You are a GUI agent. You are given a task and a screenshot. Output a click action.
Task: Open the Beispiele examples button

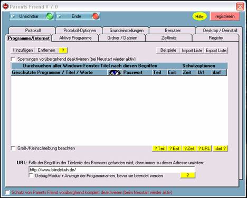click(168, 50)
